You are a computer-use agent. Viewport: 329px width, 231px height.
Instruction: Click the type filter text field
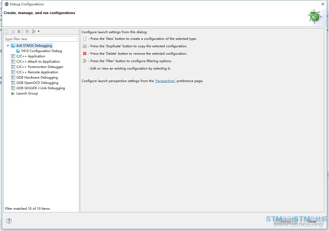[41, 39]
